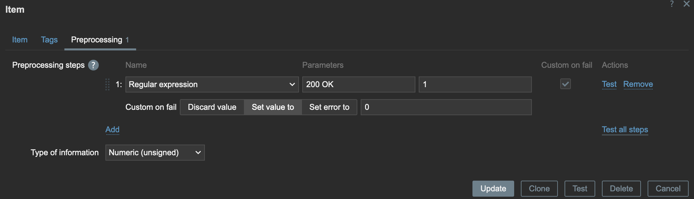694x199 pixels.
Task: Open the Regular expression step dropdown
Action: [x=212, y=84]
